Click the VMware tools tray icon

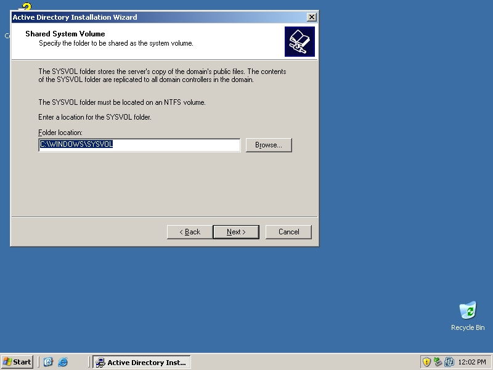[449, 362]
